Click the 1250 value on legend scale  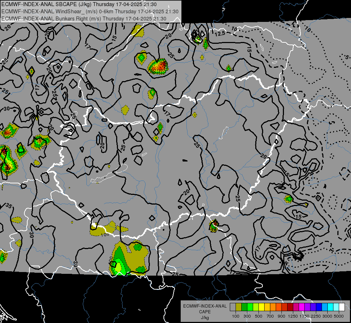coord(293,316)
